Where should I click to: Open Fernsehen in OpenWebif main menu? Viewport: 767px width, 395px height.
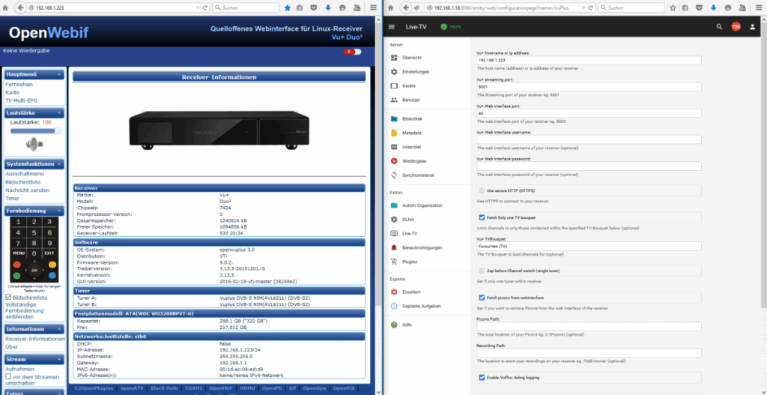[x=19, y=84]
